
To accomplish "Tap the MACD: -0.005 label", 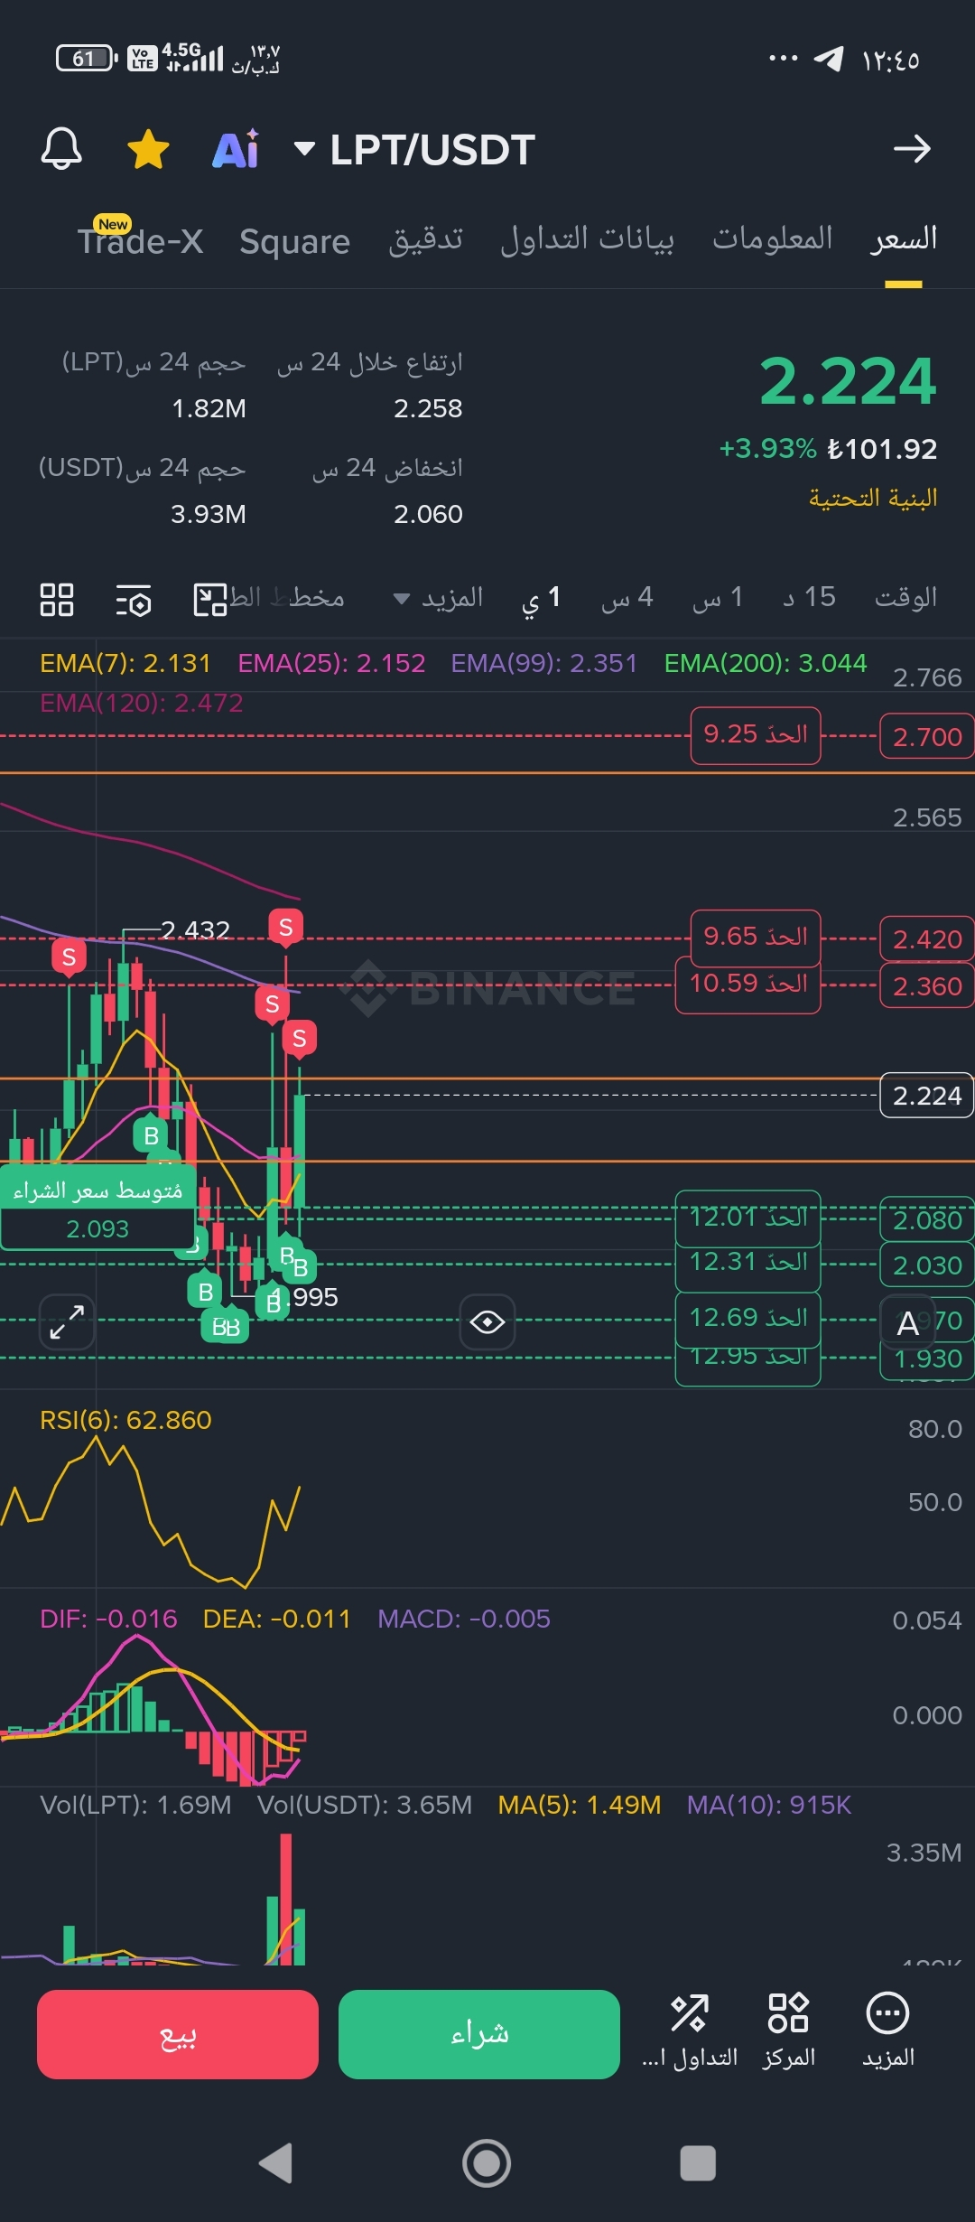I will [463, 1619].
